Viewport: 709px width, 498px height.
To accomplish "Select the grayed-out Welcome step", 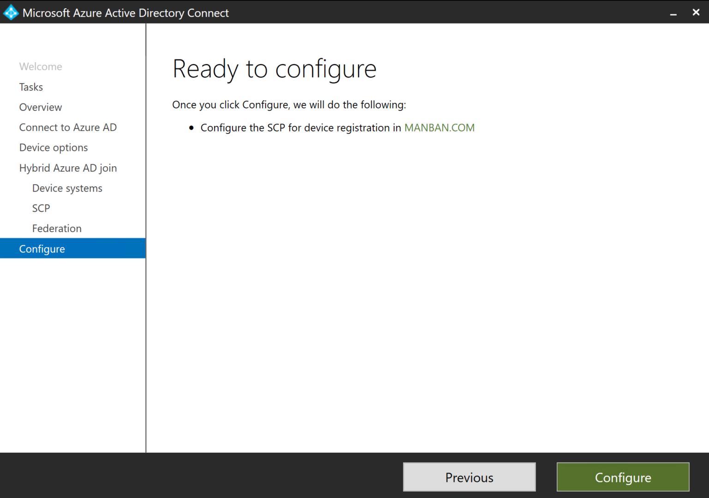I will coord(41,66).
